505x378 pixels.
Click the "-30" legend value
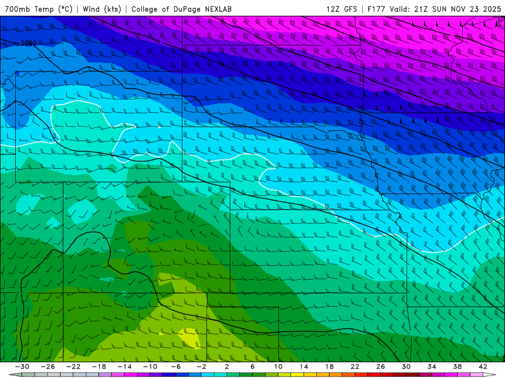pos(22,367)
